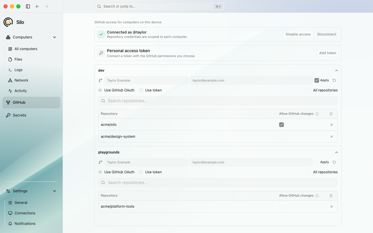This screenshot has height=233, width=373.
Task: Reset playgrounds git identity with refresh icon
Action: point(334,162)
